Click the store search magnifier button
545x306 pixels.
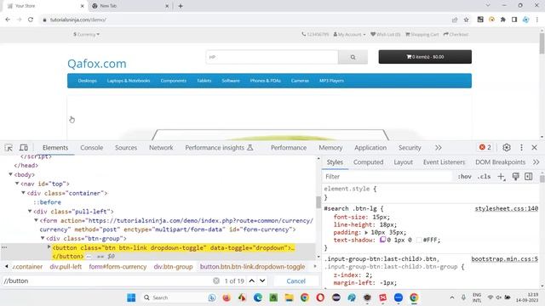coord(353,57)
